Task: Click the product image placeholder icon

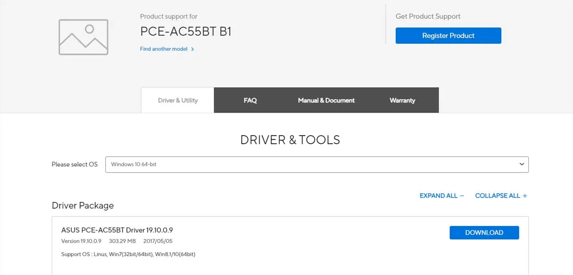Action: pos(83,37)
